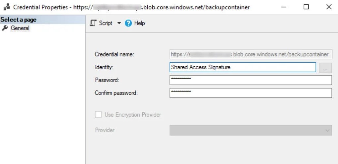338x164 pixels.
Task: Focus the Password input field
Action: pos(250,80)
